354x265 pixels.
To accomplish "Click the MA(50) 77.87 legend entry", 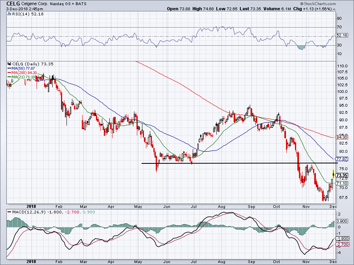I will 21,68.
